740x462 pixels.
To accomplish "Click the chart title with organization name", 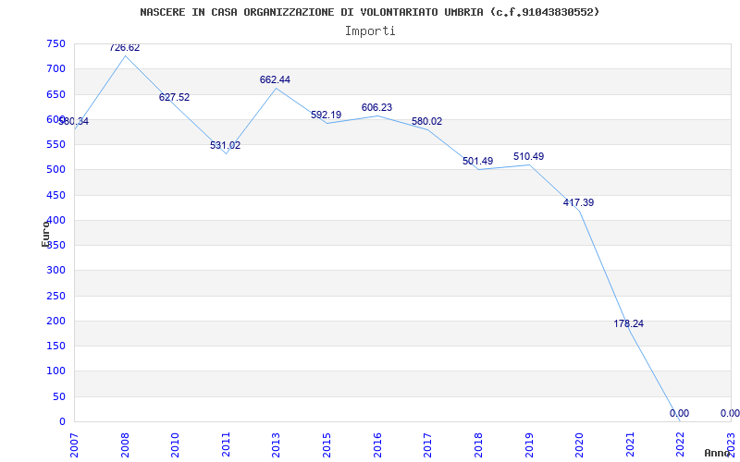I will pos(370,12).
